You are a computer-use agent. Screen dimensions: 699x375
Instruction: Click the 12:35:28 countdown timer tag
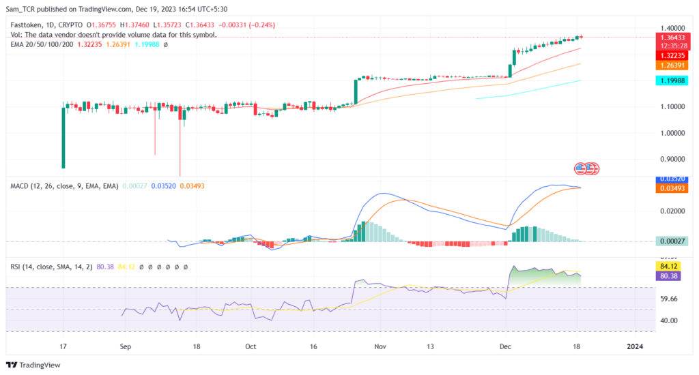(x=672, y=46)
